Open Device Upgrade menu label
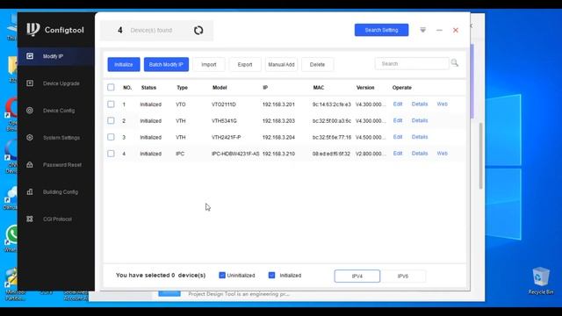This screenshot has height=316, width=562. 61,83
